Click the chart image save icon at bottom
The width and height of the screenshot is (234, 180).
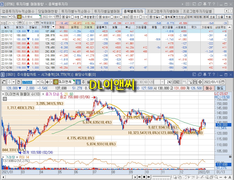pyautogui.click(x=211, y=177)
